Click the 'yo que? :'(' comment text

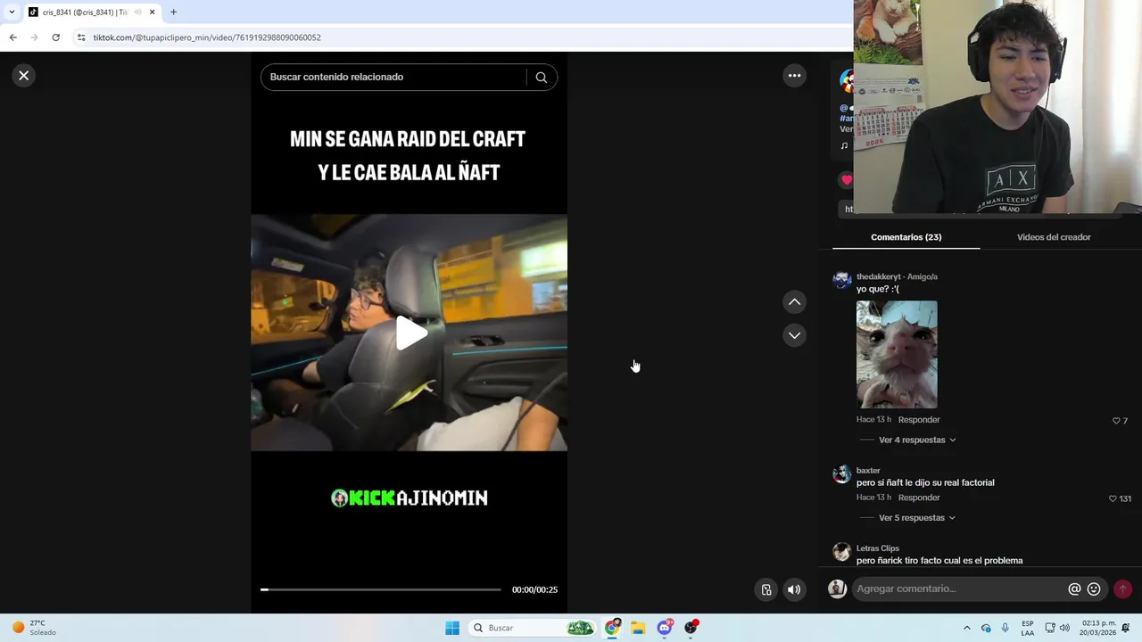878,289
